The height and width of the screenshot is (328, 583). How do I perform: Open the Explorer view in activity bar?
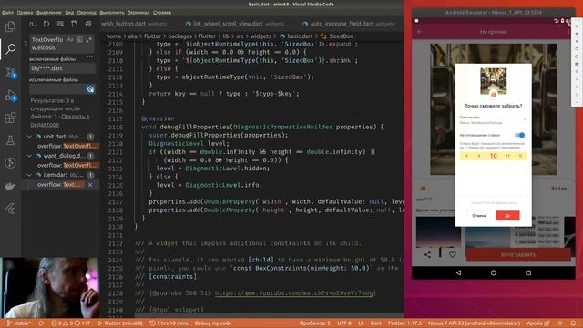coord(10,26)
